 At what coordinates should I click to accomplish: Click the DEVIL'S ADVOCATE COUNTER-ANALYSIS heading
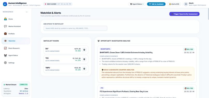119,70
